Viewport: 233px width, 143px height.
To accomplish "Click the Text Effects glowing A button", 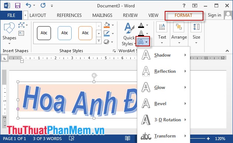I will coord(143,42).
